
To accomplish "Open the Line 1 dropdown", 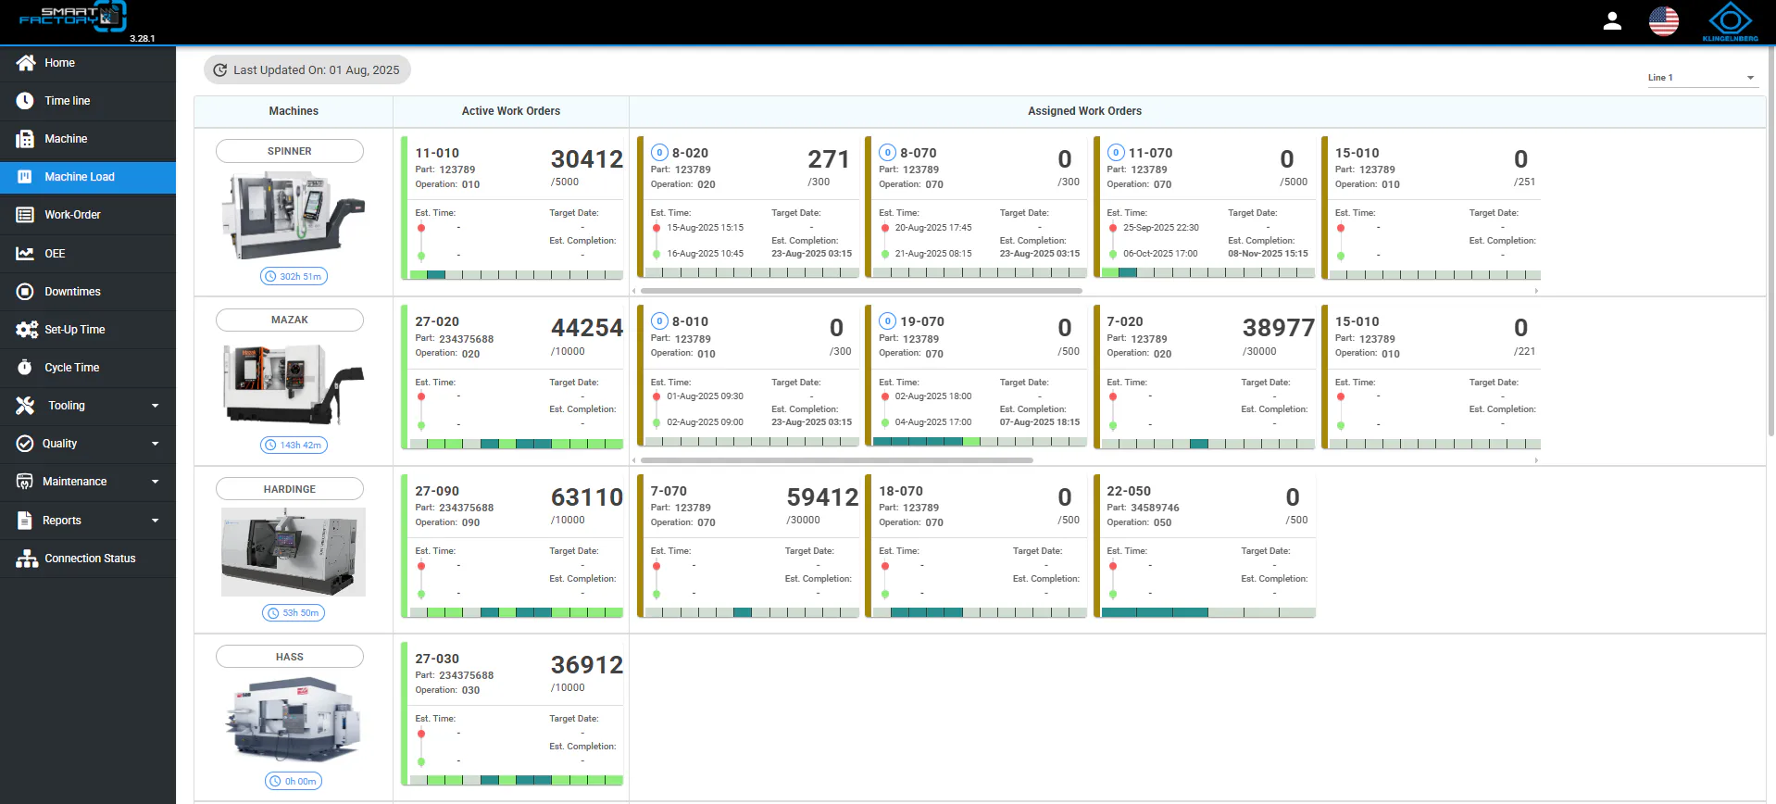I will coord(1701,78).
